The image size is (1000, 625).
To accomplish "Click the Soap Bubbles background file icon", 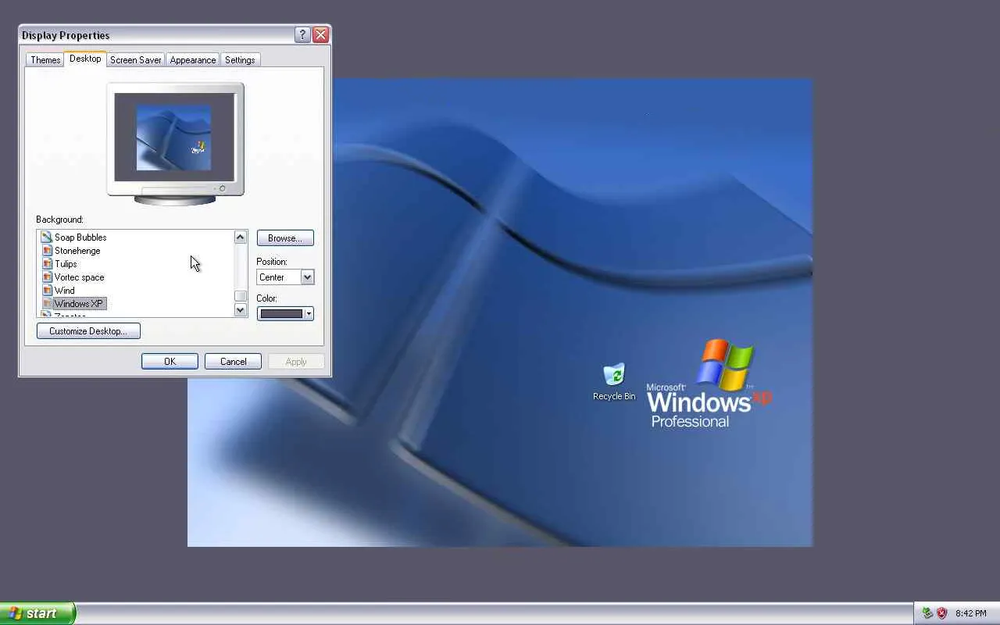I will (47, 237).
